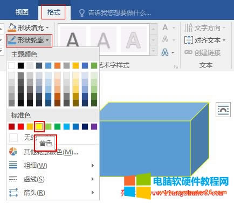Switch to the Format (格式) tab
Viewport: 234px width, 203px height.
pos(53,12)
